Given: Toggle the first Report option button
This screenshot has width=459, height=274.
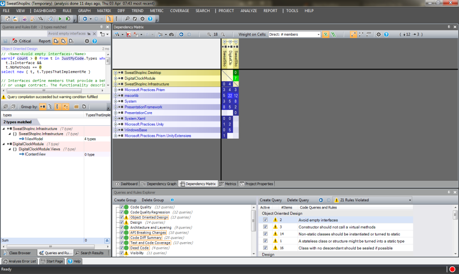Looking at the screenshot, I should coord(56,41).
